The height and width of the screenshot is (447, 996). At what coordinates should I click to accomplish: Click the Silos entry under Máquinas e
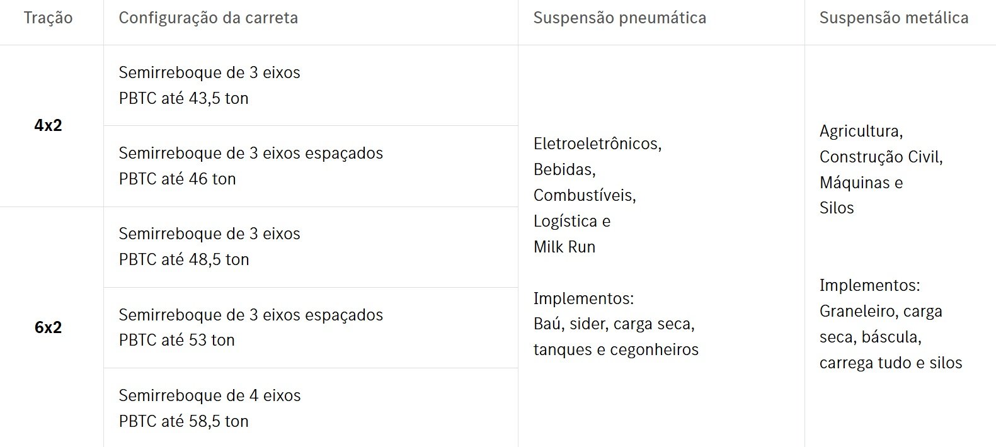[x=836, y=208]
